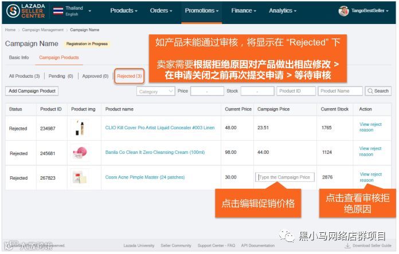Click the Search button
This screenshot has width=399, height=254.
coord(378,91)
